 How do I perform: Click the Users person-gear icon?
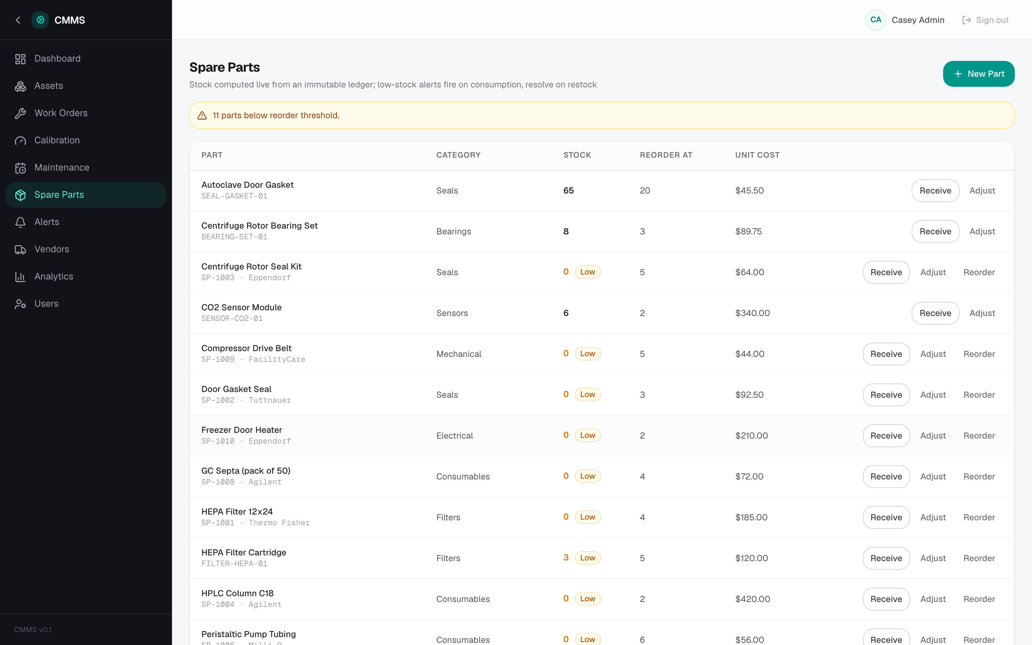point(20,304)
